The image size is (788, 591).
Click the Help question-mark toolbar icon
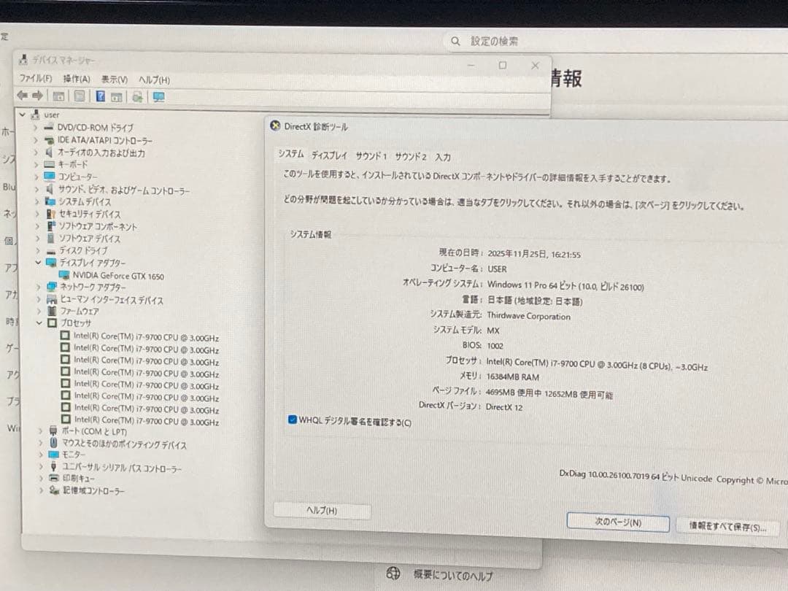100,96
